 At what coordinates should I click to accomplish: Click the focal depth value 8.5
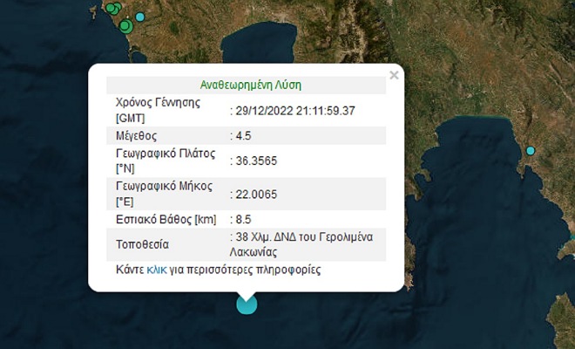pos(243,219)
